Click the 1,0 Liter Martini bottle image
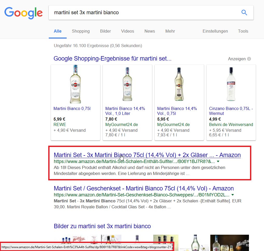The height and width of the screenshot is (251, 264). point(127,84)
